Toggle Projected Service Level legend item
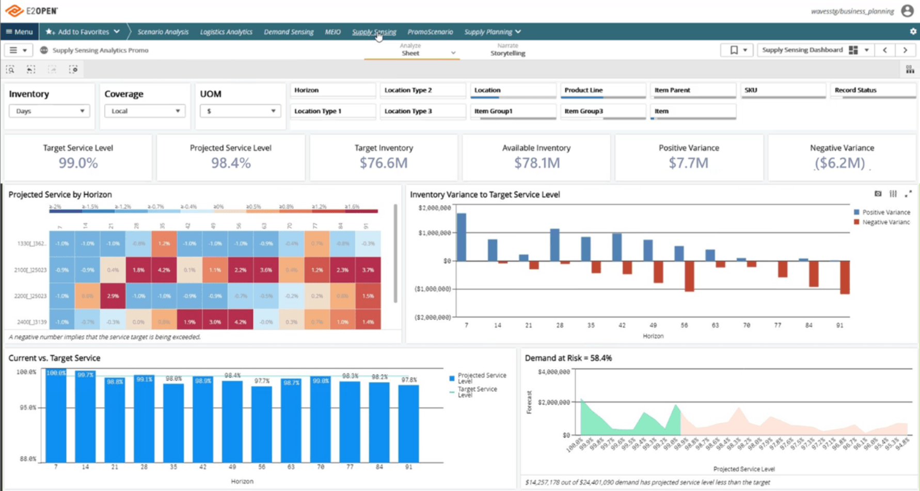Screen dimensions: 920x491 point(478,378)
